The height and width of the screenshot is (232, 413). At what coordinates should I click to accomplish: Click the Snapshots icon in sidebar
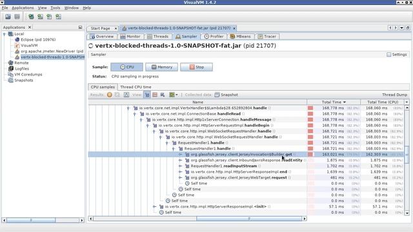click(10, 80)
